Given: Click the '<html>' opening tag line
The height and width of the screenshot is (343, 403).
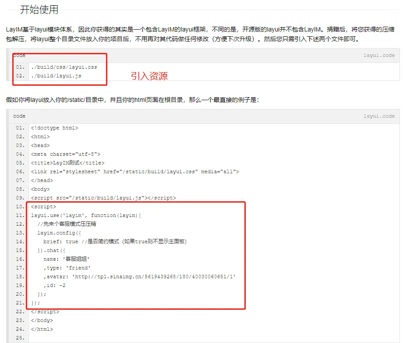Looking at the screenshot, I should pos(40,136).
